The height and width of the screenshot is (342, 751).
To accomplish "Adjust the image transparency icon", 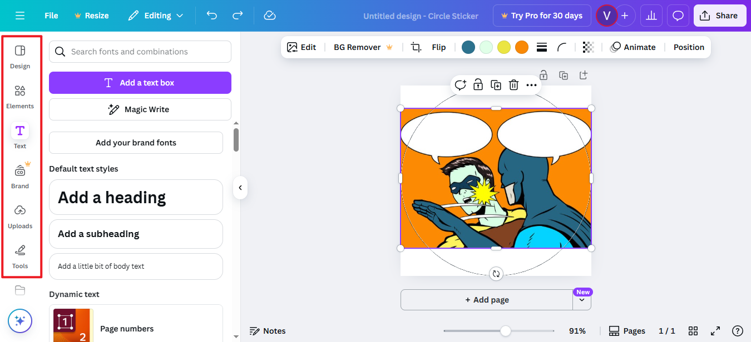I will tap(589, 47).
